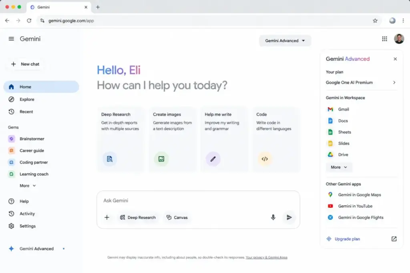Open the Brainstormer gem
410x273 pixels.
pyautogui.click(x=26, y=139)
